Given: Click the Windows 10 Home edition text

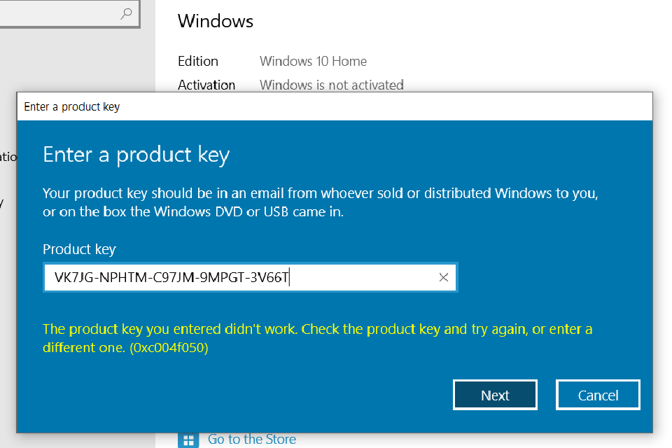Looking at the screenshot, I should pyautogui.click(x=313, y=62).
